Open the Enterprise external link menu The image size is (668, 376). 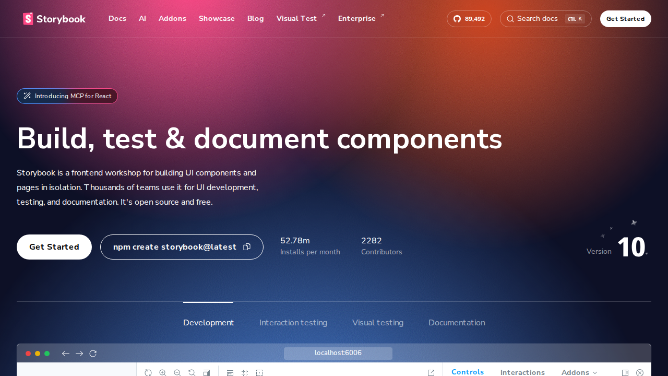[361, 19]
